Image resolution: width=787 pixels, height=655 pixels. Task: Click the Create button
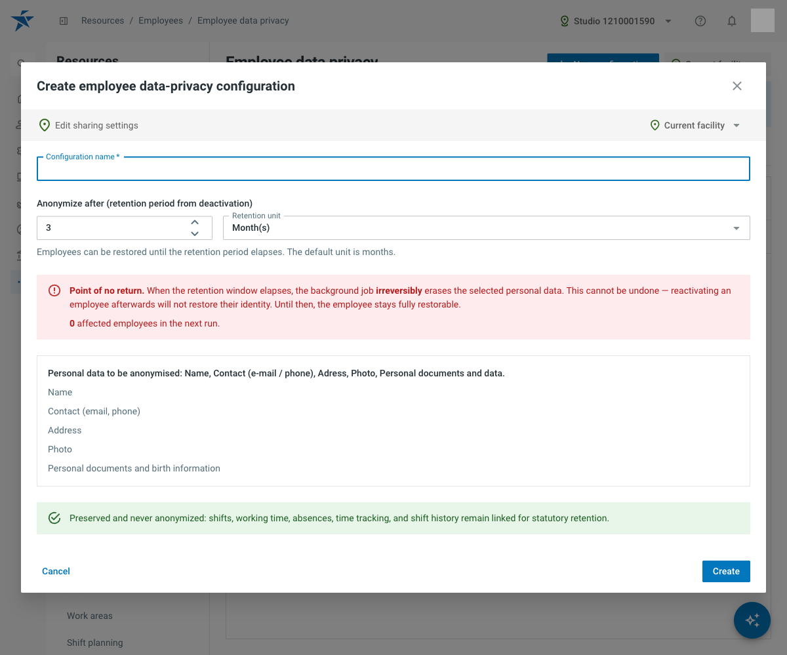(x=726, y=571)
